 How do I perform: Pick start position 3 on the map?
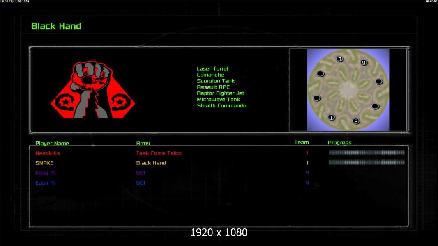pos(339,59)
